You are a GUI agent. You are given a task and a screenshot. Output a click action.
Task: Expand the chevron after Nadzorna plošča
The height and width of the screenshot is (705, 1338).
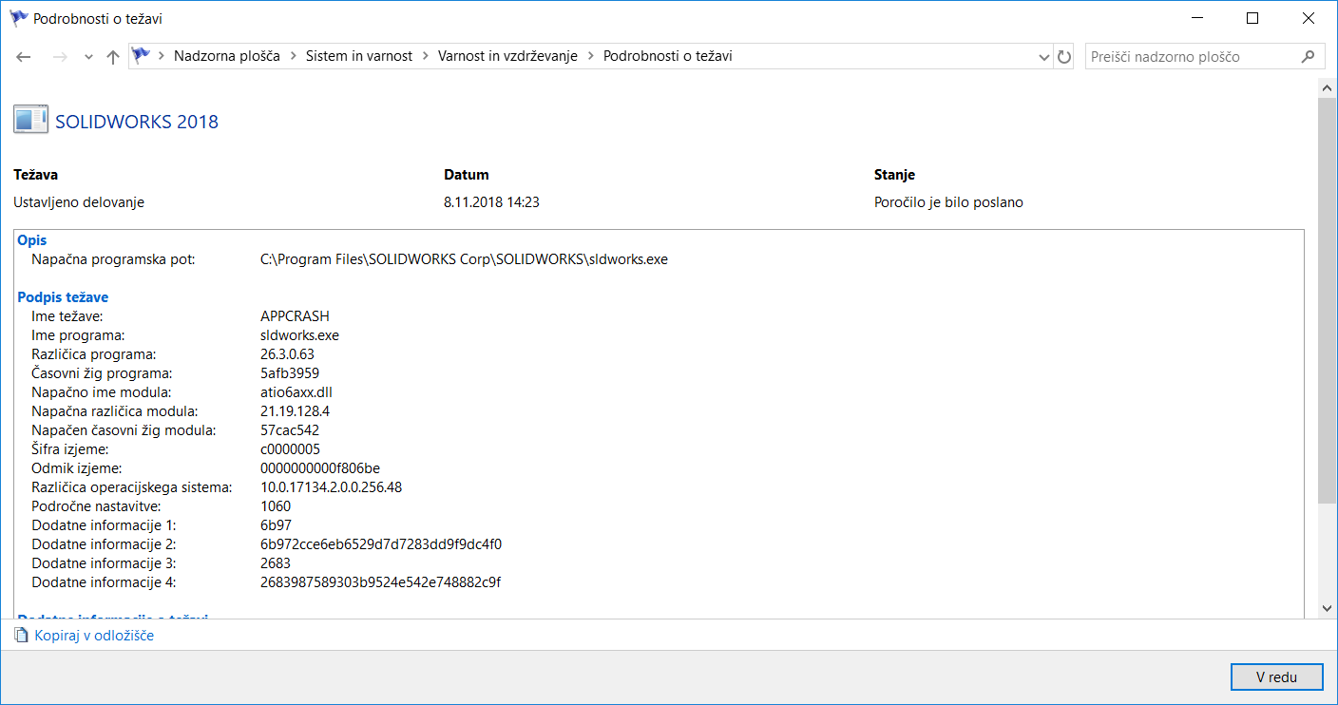[x=293, y=56]
